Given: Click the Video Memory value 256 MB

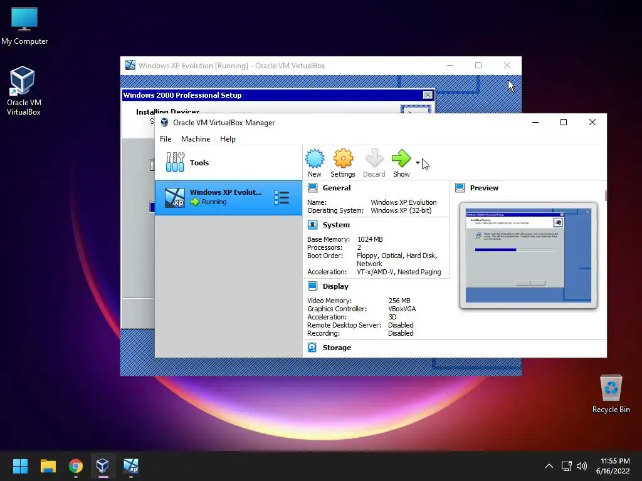Looking at the screenshot, I should click(x=399, y=301).
